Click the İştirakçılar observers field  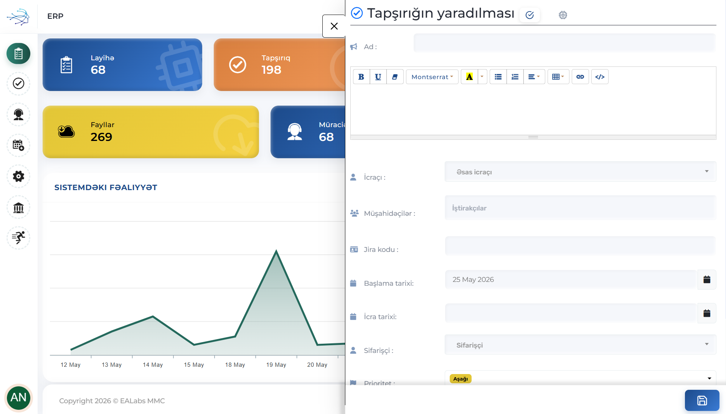click(580, 208)
